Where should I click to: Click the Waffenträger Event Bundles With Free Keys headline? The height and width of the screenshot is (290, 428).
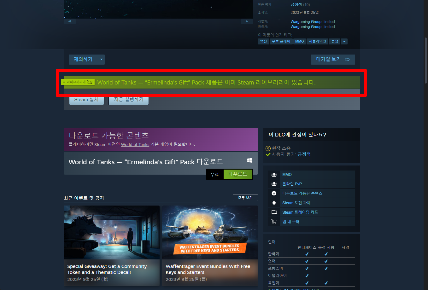(x=208, y=270)
